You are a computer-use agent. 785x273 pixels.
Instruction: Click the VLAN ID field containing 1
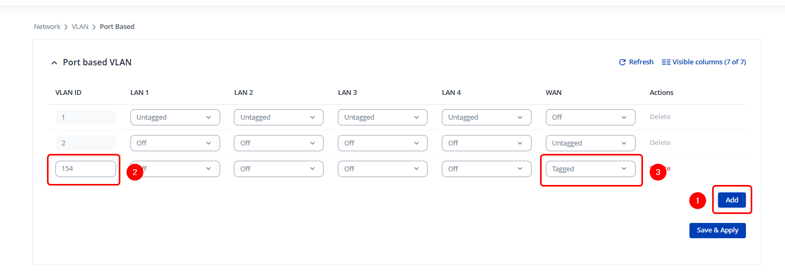86,118
